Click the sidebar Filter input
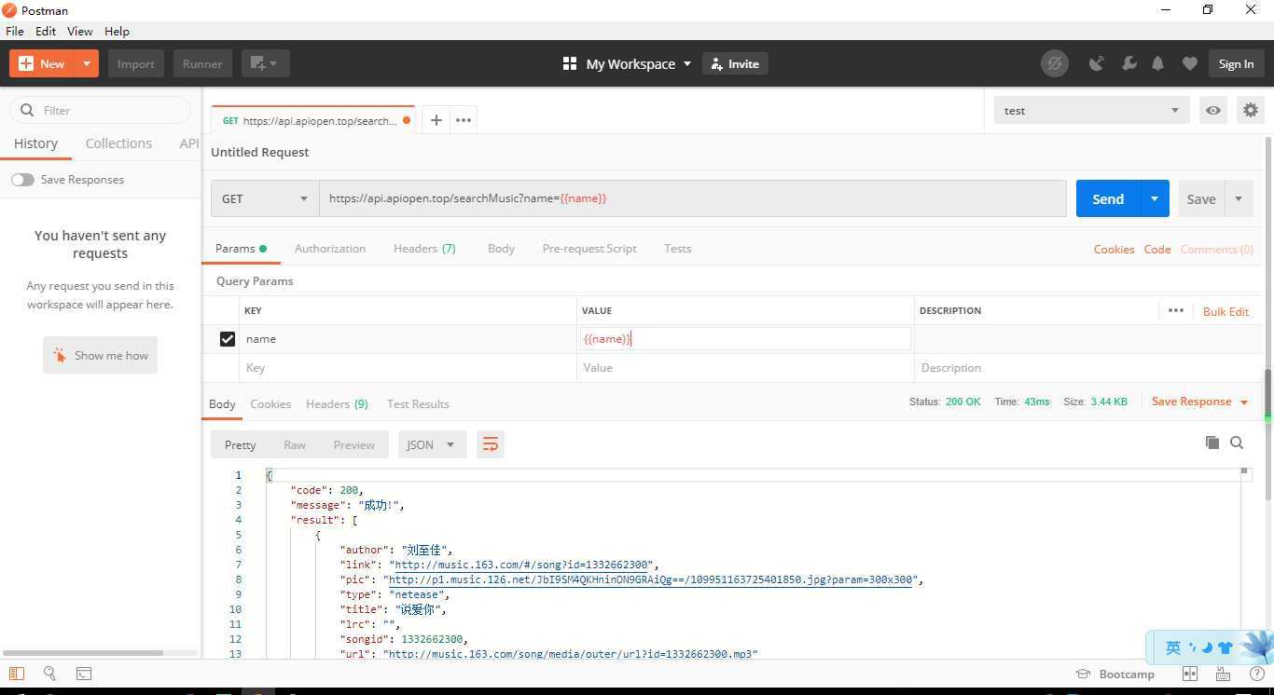 tap(100, 110)
